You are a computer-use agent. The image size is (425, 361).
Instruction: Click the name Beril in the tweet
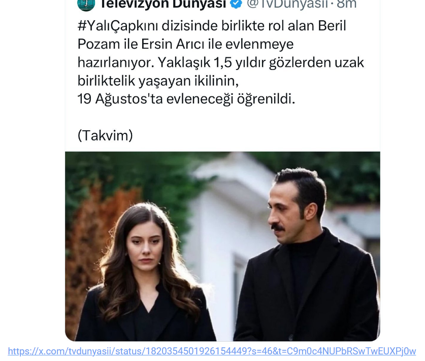pos(332,26)
